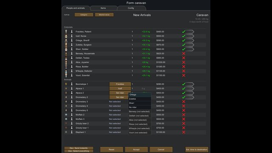Toggle green checkmark for Dromedary 2
The image size is (272, 153).
[184, 97]
